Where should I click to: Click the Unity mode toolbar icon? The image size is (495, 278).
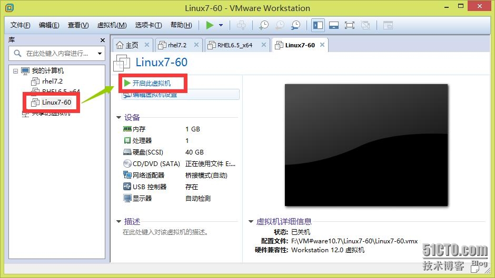click(365, 25)
